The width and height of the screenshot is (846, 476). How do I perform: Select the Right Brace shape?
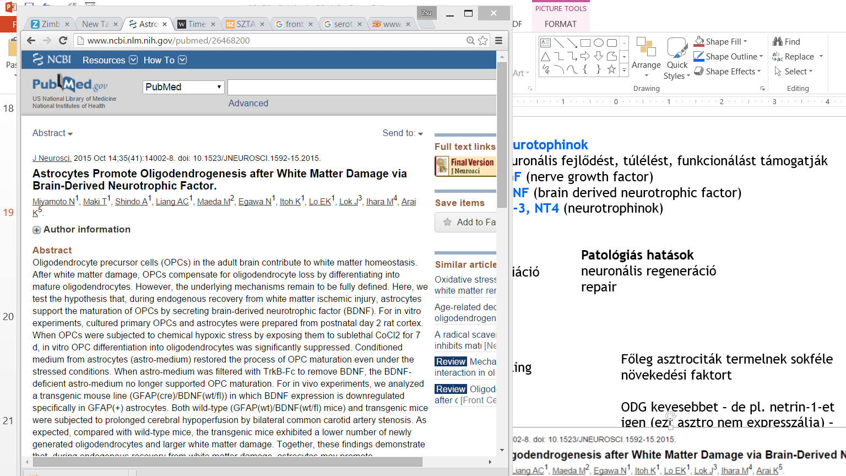[x=598, y=69]
